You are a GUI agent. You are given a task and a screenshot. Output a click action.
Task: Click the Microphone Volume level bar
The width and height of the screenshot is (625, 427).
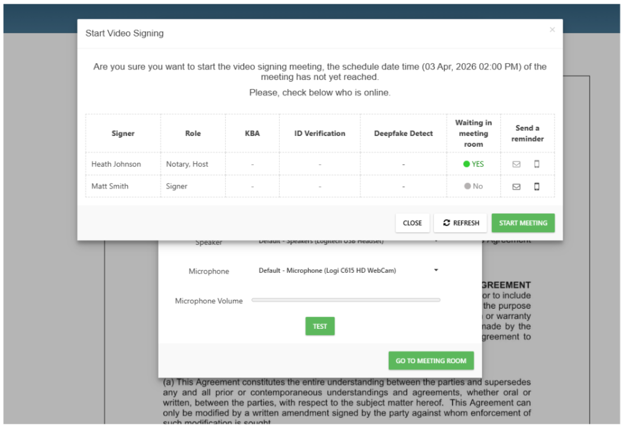[345, 300]
